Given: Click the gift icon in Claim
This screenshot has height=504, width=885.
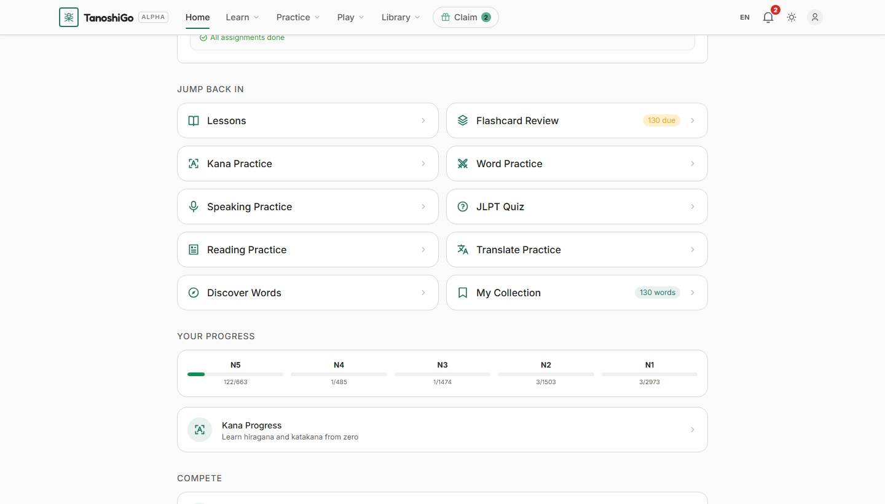Looking at the screenshot, I should point(446,17).
